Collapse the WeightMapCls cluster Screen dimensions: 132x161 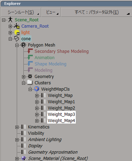tap(30, 89)
